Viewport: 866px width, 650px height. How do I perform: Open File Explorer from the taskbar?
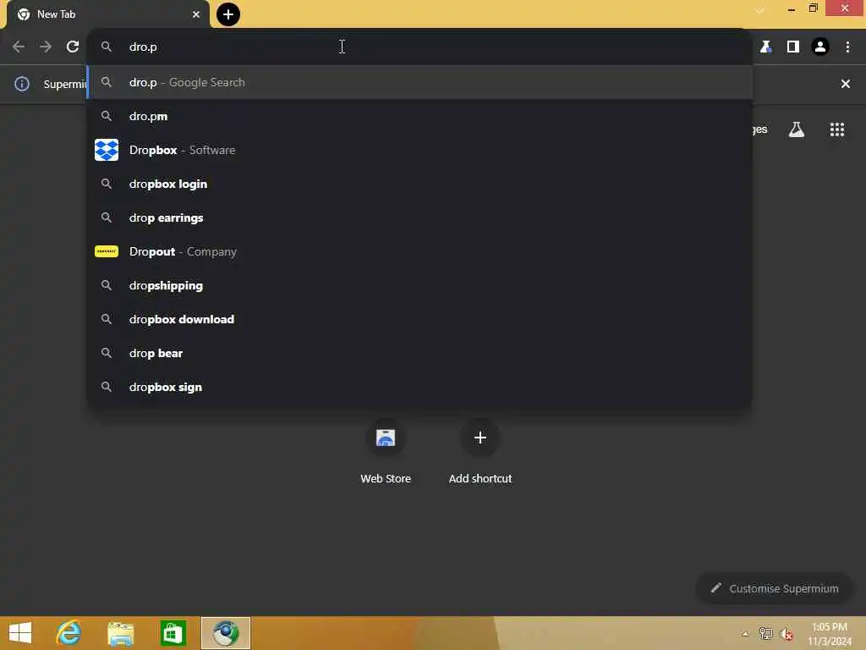(120, 633)
